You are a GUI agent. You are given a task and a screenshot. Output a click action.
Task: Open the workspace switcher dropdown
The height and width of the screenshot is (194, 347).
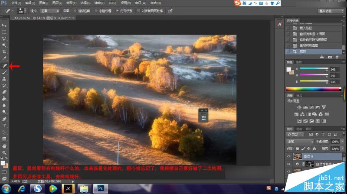click(x=331, y=11)
